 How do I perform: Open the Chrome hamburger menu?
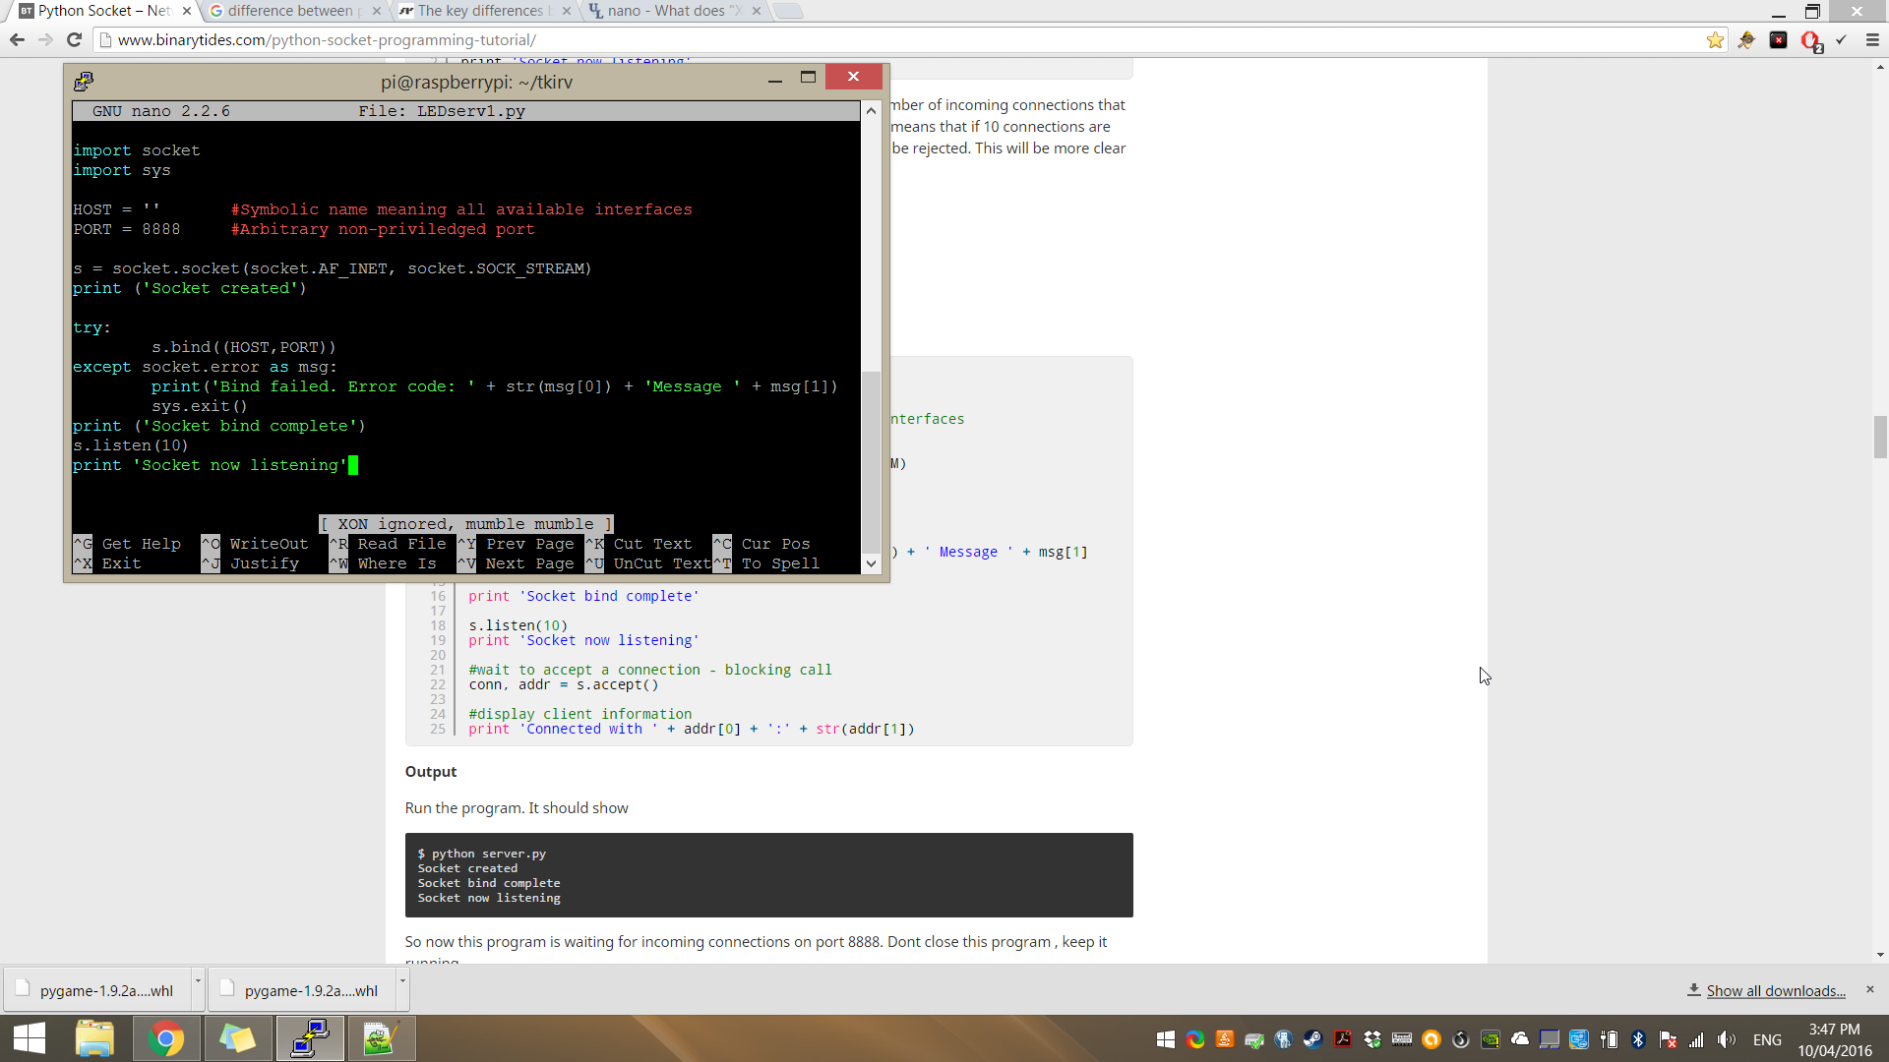(1872, 40)
